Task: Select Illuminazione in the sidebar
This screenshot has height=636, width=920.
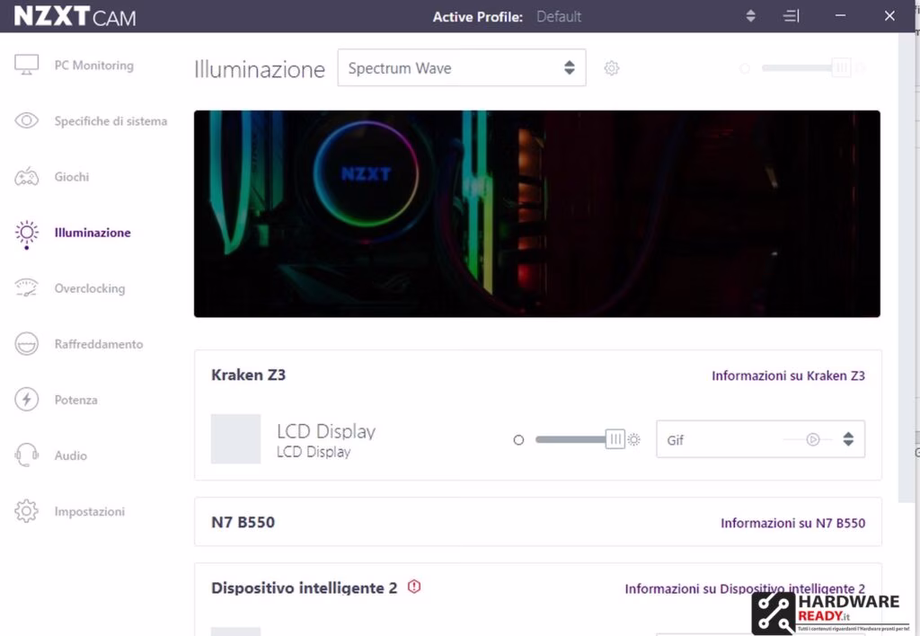Action: pyautogui.click(x=93, y=233)
